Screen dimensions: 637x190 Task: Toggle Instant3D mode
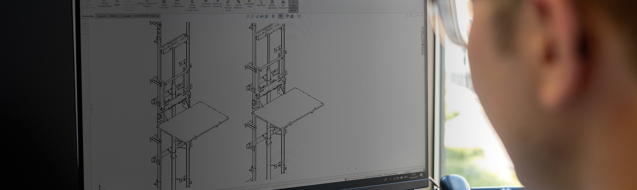261,4
